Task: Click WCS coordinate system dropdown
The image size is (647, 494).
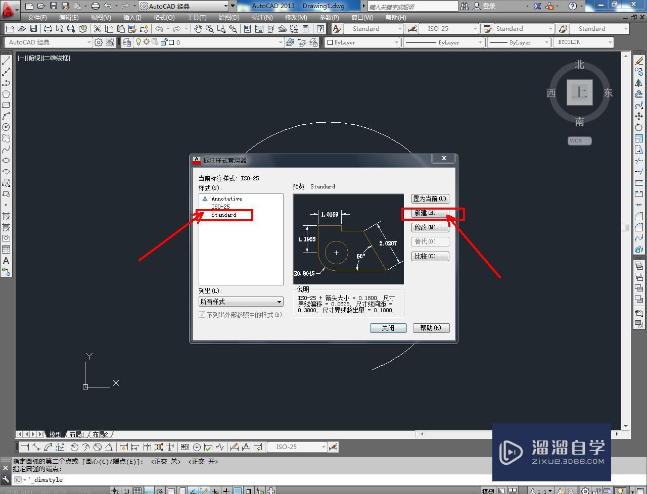Action: pyautogui.click(x=579, y=141)
